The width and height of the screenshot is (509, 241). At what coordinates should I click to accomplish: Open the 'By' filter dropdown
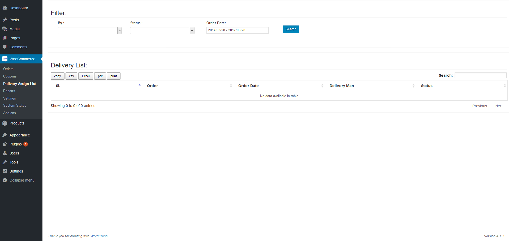click(x=90, y=31)
